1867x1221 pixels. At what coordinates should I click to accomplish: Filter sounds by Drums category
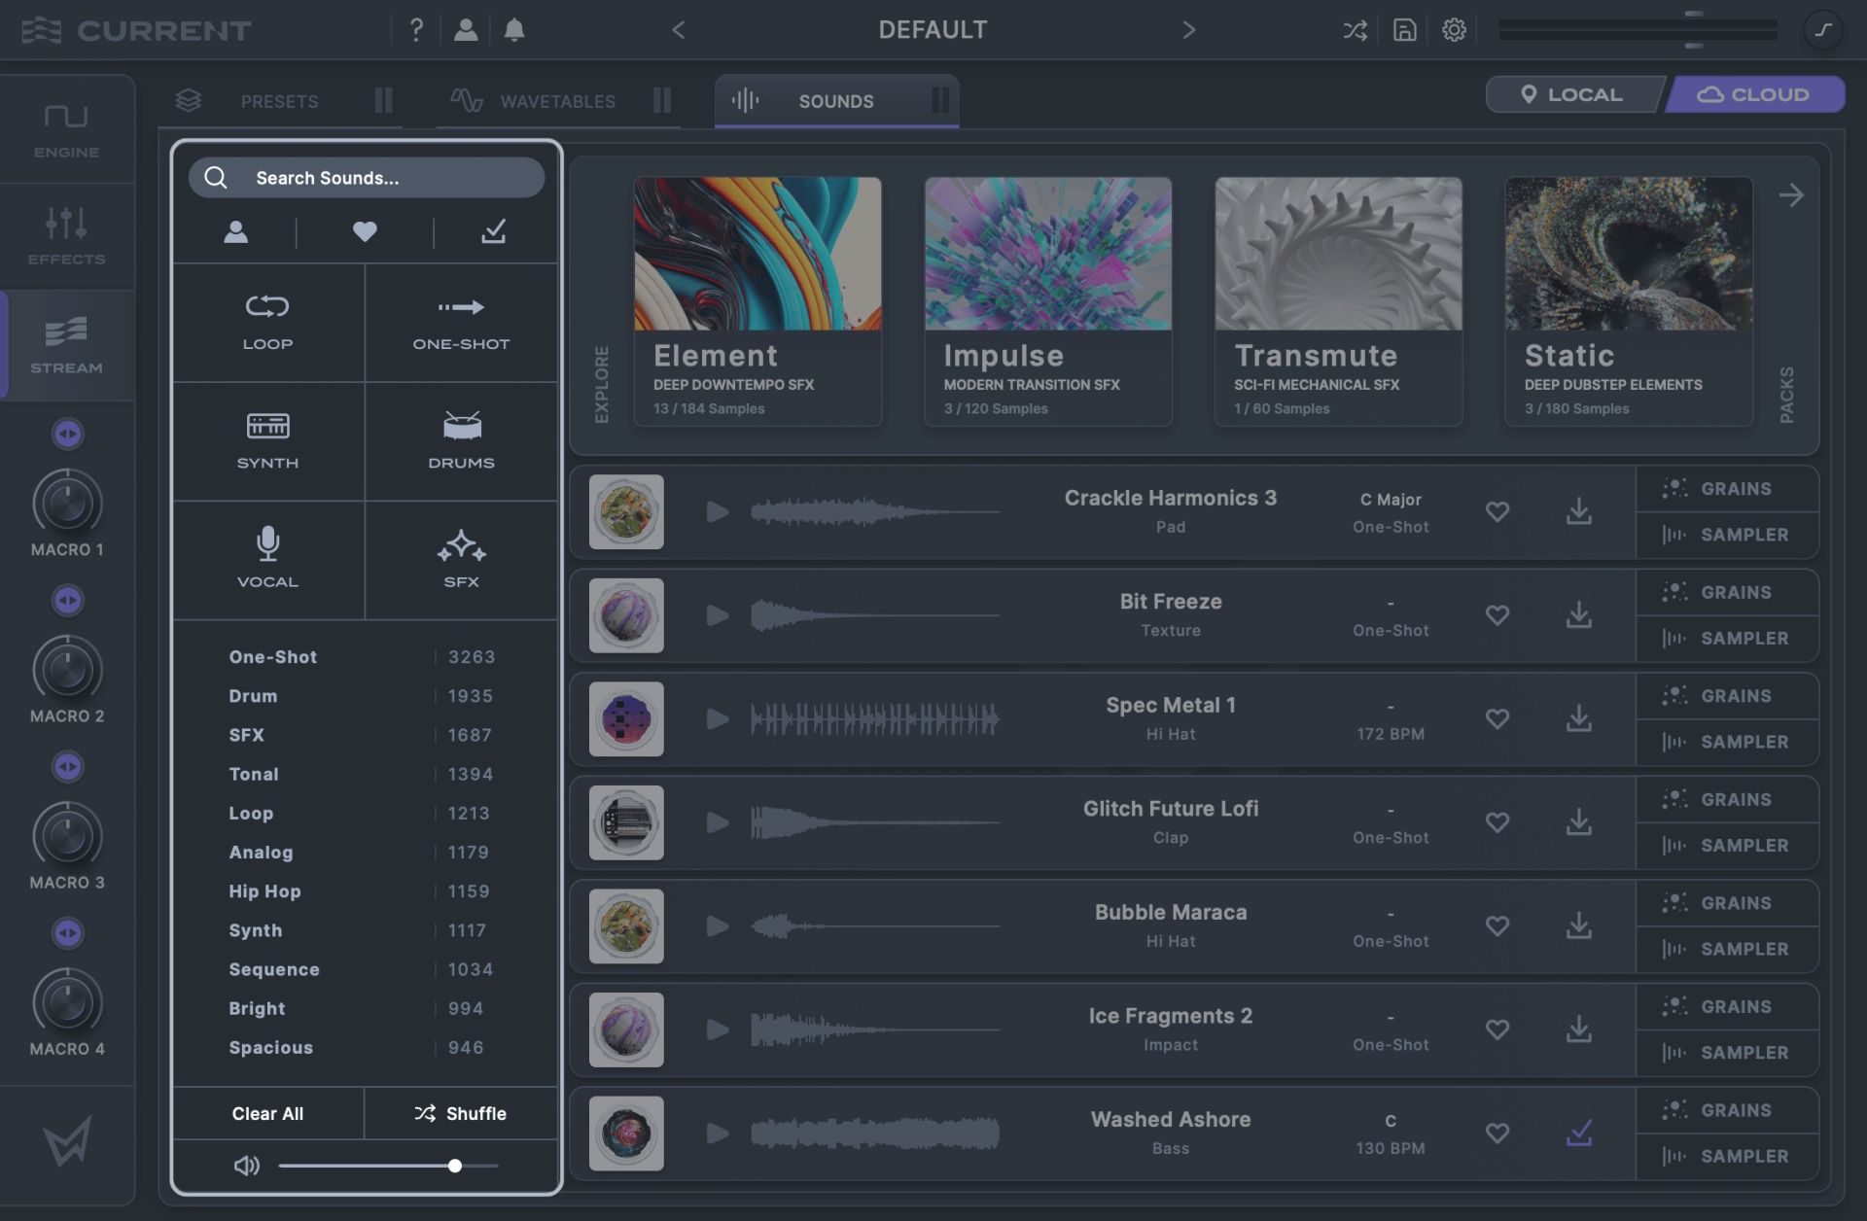461,441
